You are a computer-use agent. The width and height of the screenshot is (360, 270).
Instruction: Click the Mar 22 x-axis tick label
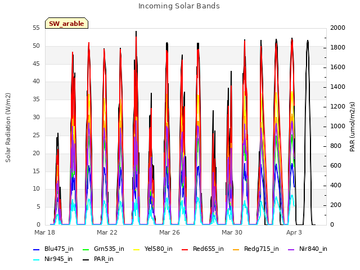pyautogui.click(x=107, y=232)
